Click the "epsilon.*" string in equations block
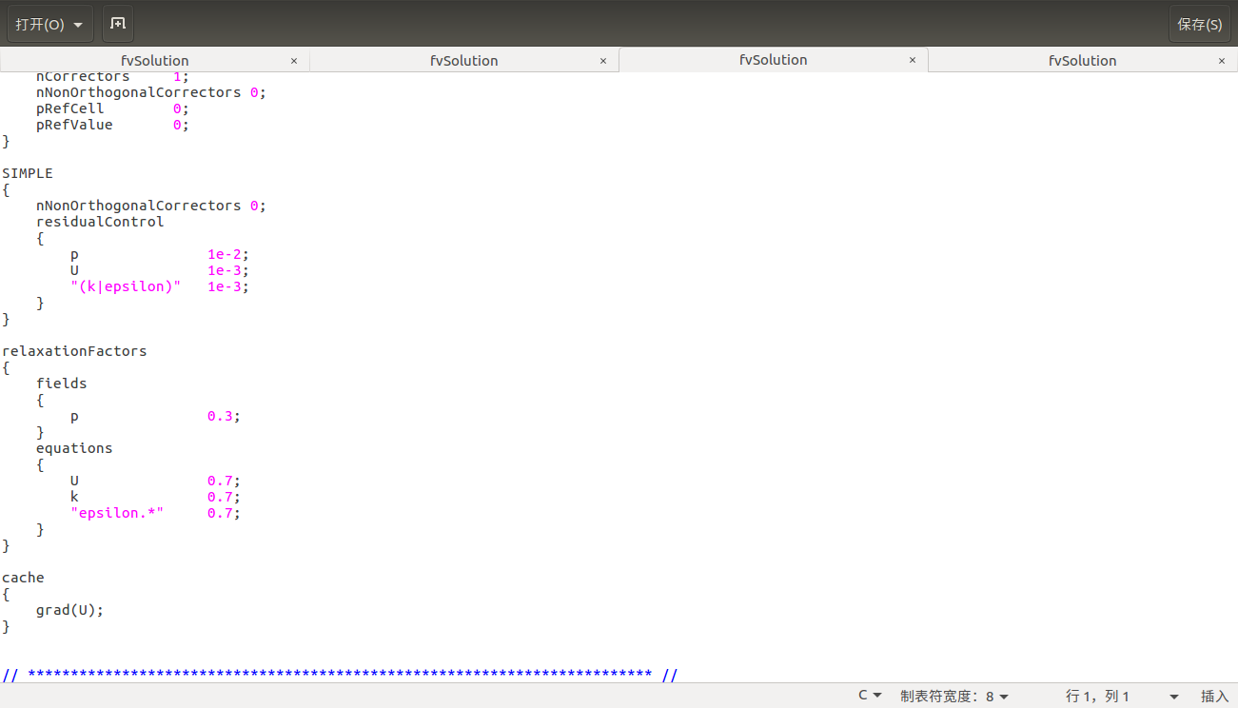Image resolution: width=1238 pixels, height=708 pixels. 117,513
